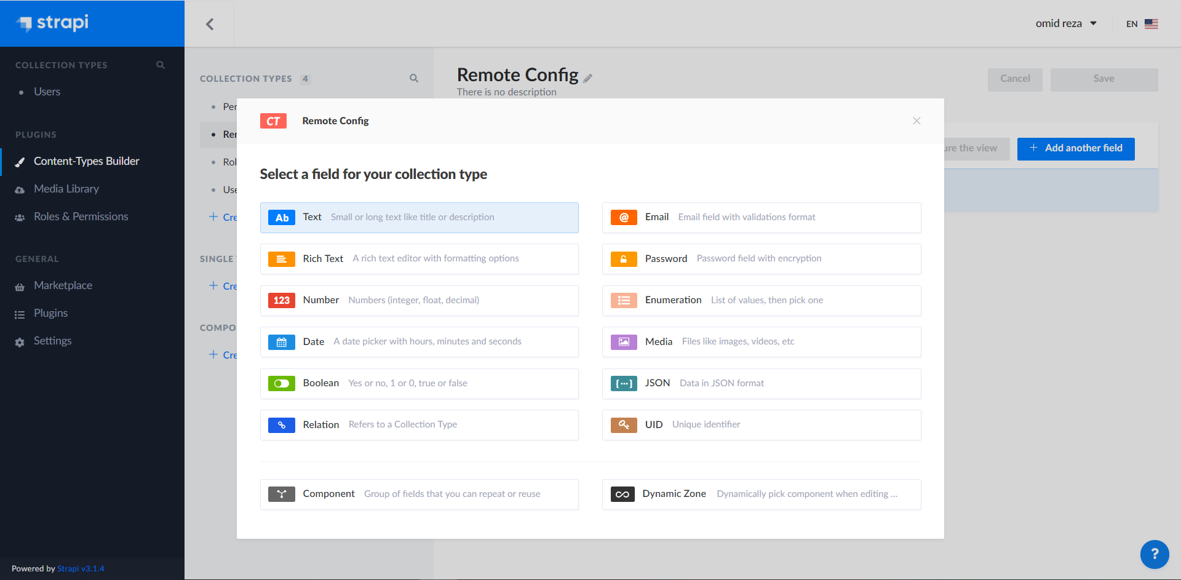Open Roles & Permissions
This screenshot has height=580, width=1181.
(81, 217)
